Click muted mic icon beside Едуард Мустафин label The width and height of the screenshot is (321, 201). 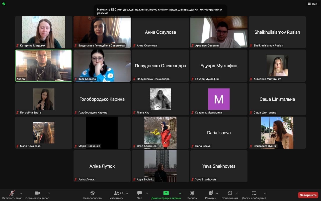pos(193,79)
